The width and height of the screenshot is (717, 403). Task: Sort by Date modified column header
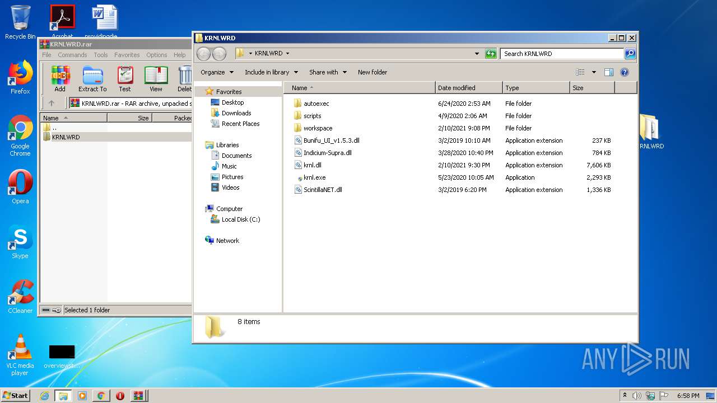pos(469,88)
